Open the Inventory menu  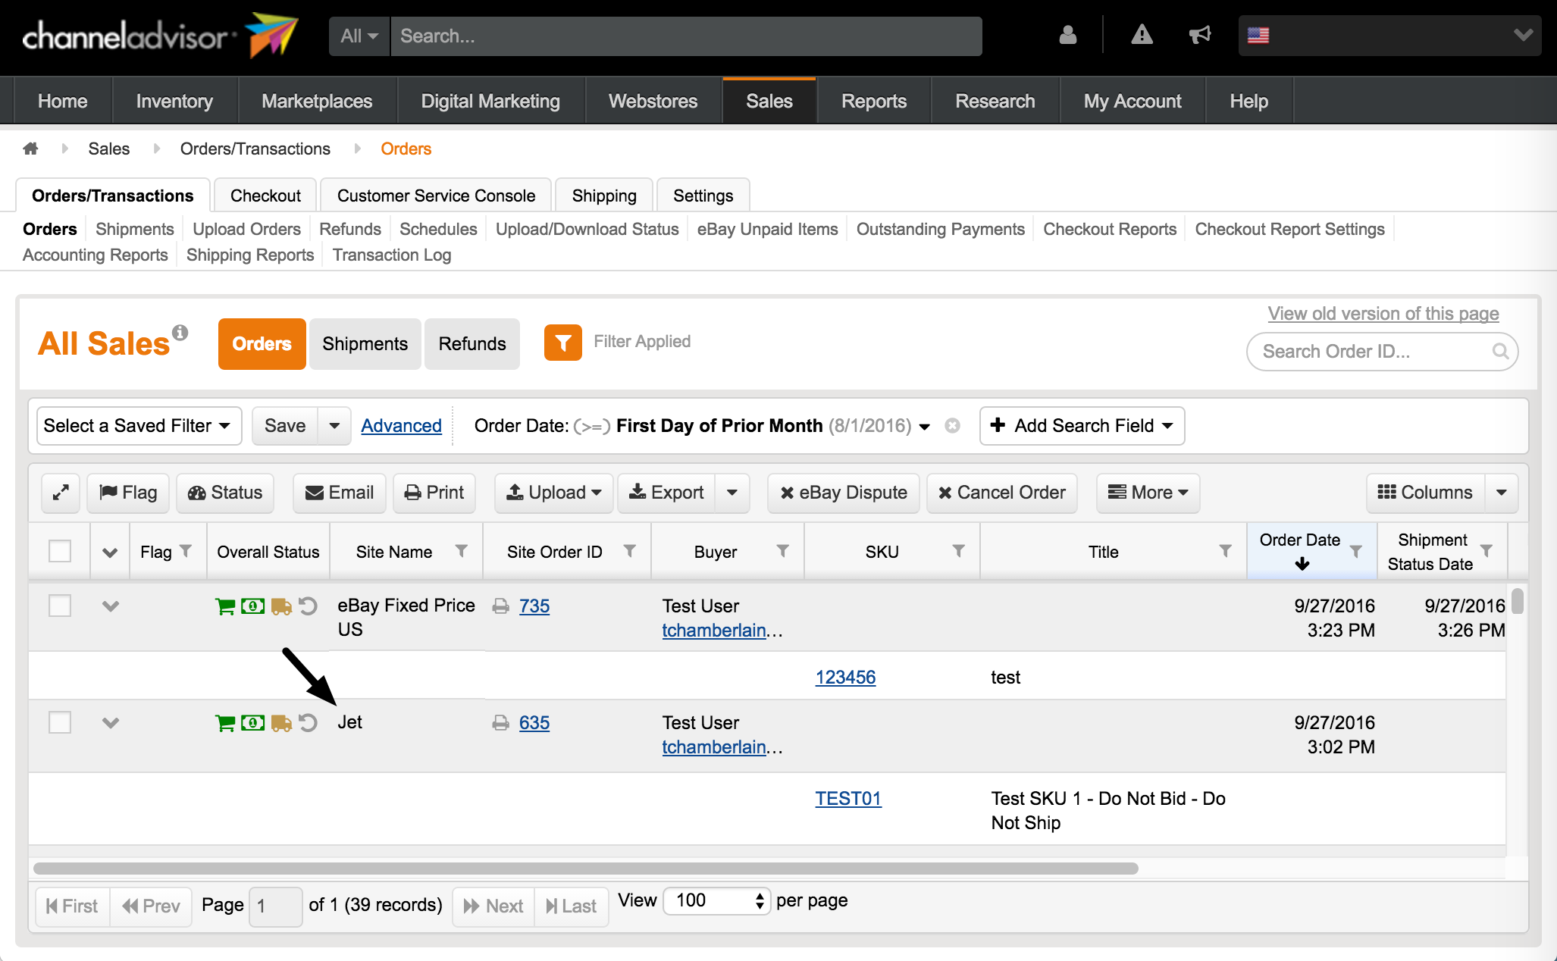coord(174,101)
